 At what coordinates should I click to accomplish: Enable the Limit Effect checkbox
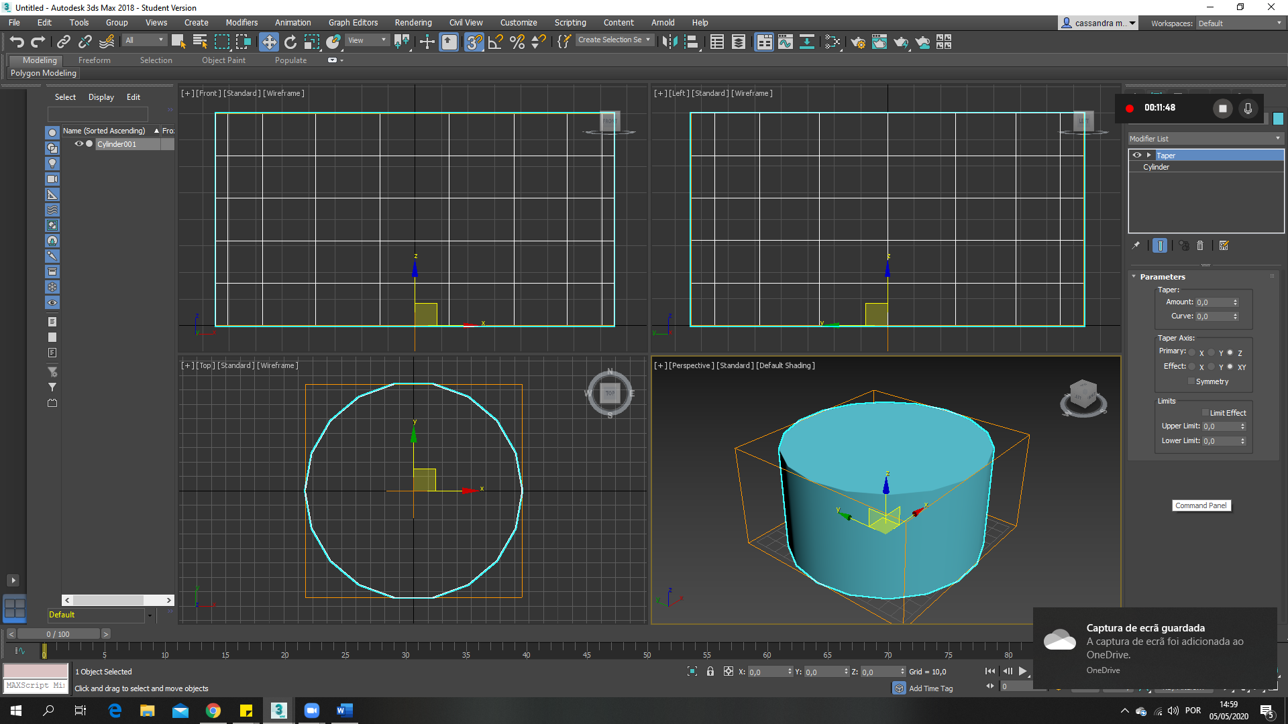pyautogui.click(x=1205, y=413)
